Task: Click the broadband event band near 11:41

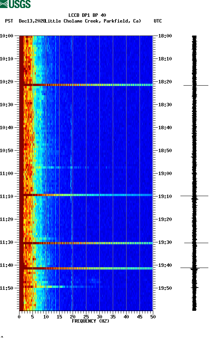Action: coord(86,268)
